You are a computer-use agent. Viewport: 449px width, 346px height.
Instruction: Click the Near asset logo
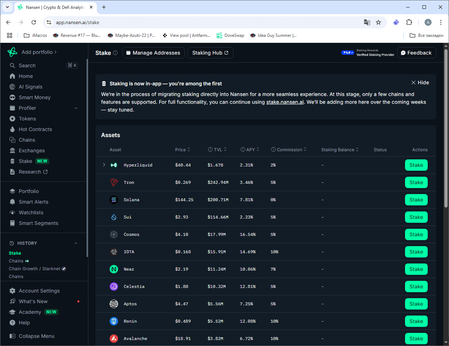click(x=114, y=269)
